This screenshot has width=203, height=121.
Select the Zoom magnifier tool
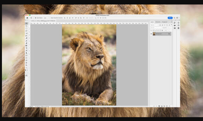click(26, 65)
